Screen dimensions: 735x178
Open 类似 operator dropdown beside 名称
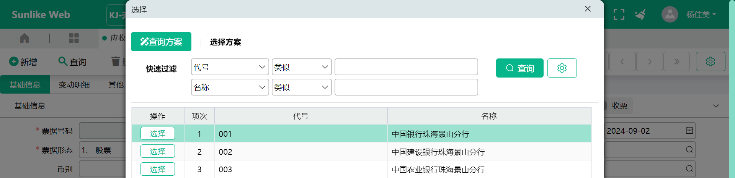pos(302,87)
